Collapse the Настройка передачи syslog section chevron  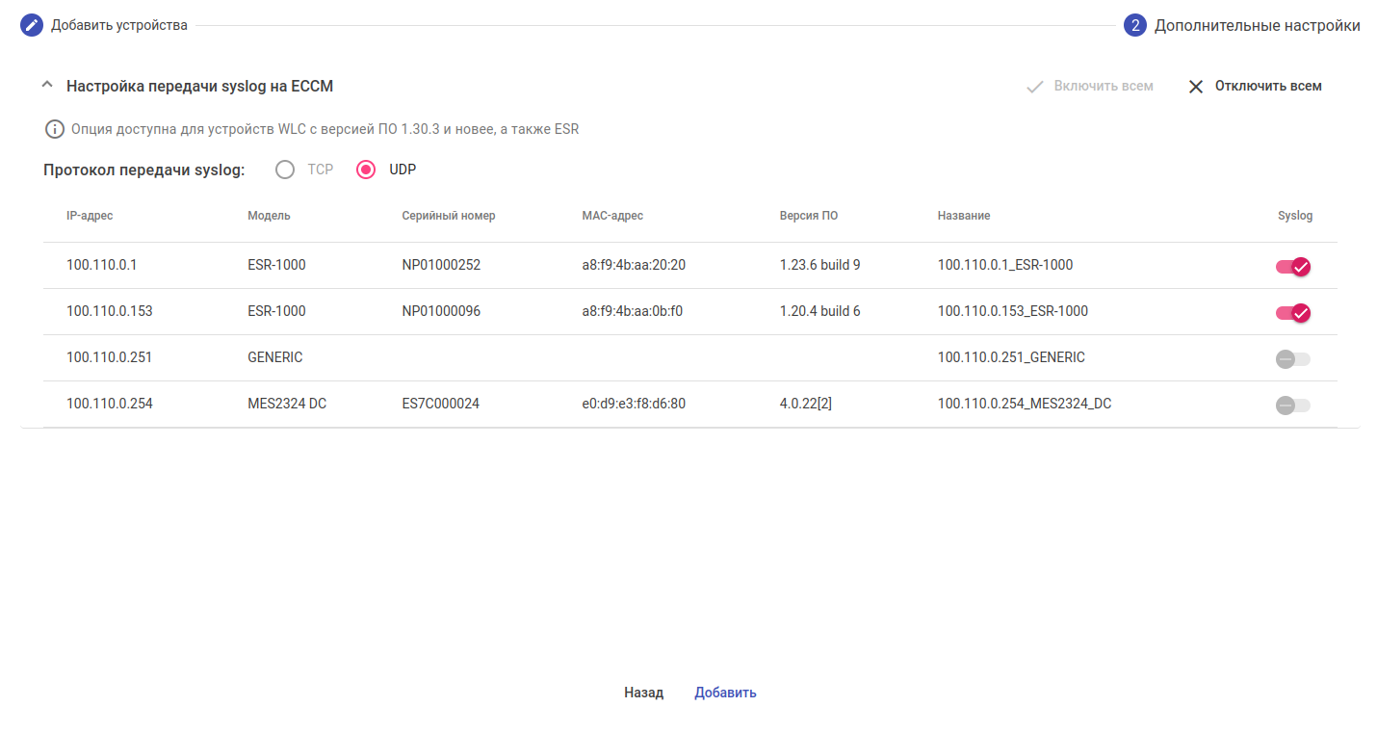point(47,86)
